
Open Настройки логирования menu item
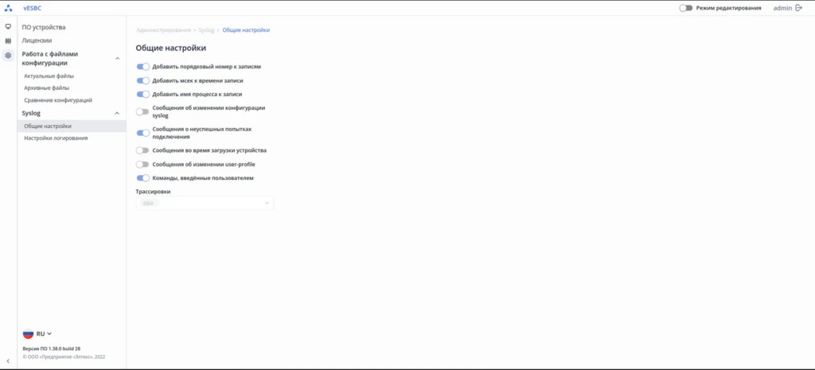[56, 138]
